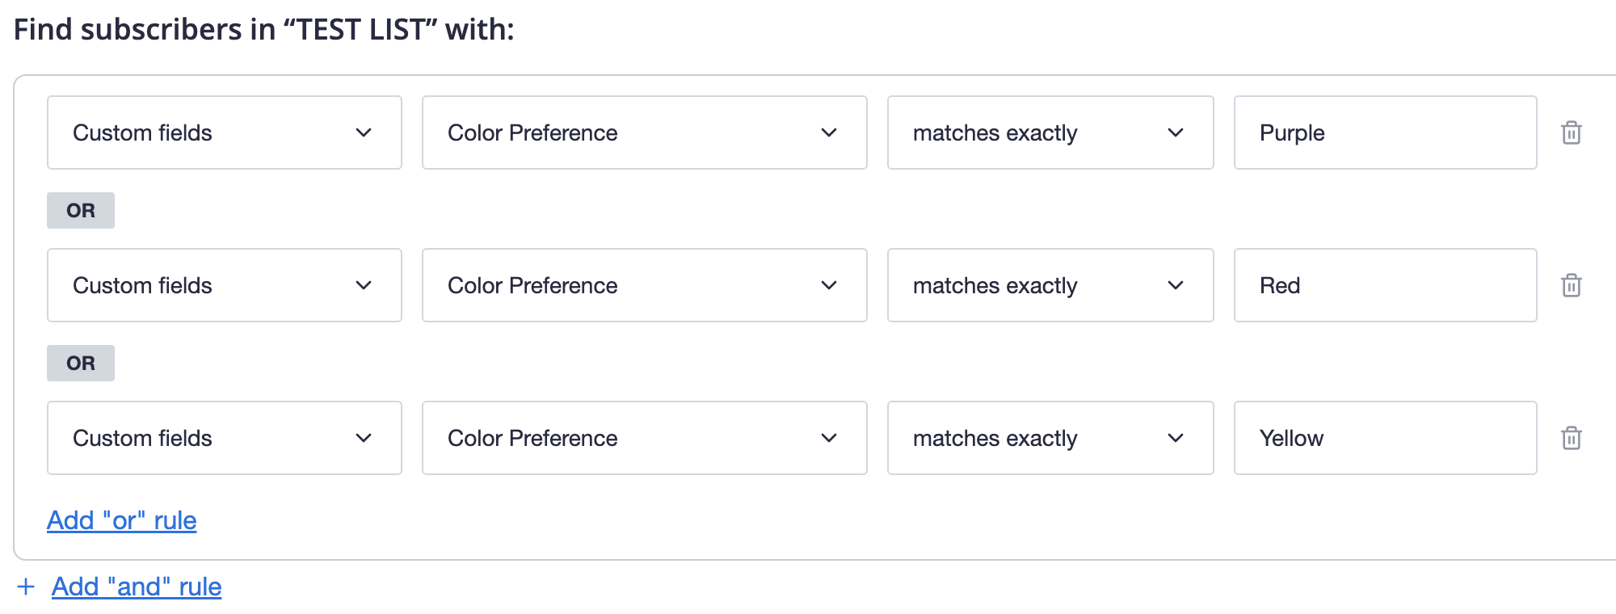Expand the matches exactly dropdown for the Purple rule
This screenshot has width=1616, height=614.
click(1050, 132)
